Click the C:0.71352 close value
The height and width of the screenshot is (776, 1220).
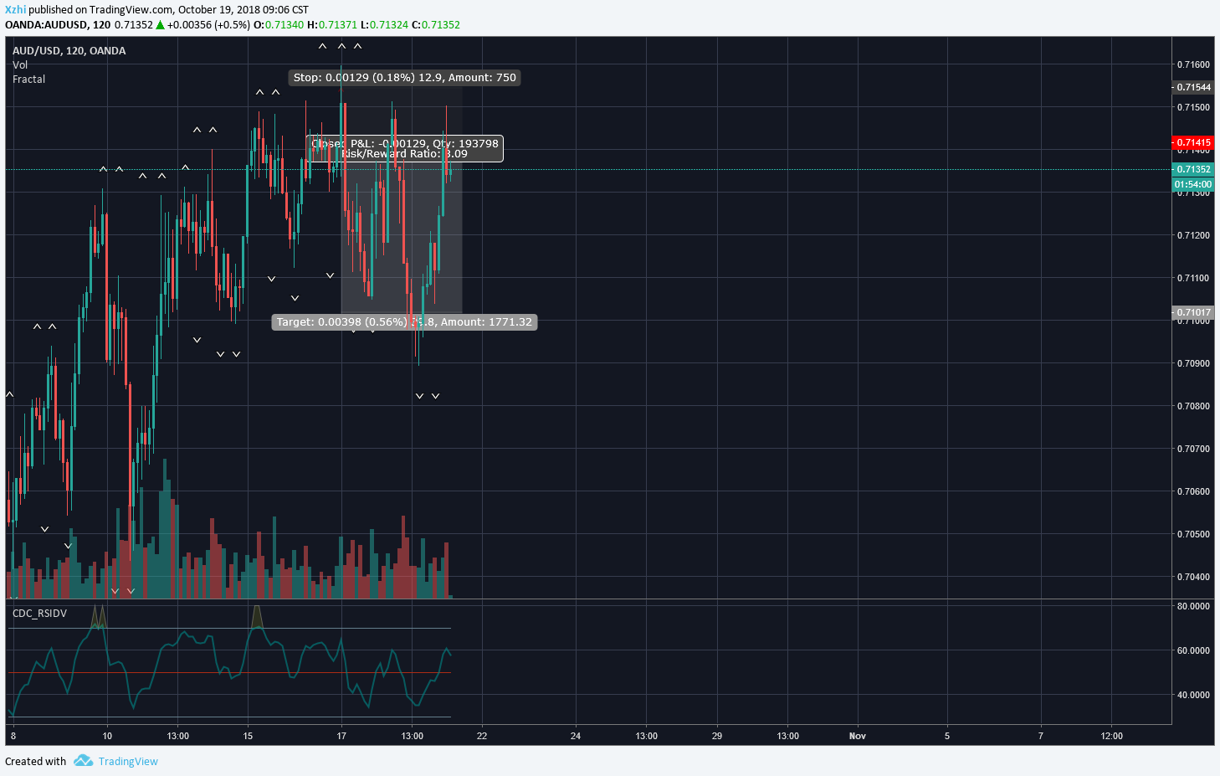[x=436, y=24]
